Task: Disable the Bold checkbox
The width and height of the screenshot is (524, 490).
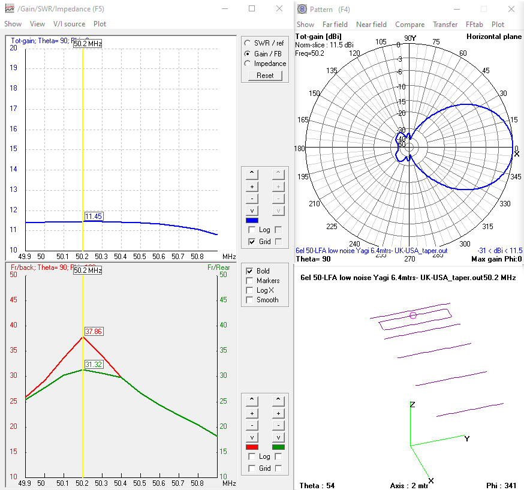Action: [x=250, y=271]
